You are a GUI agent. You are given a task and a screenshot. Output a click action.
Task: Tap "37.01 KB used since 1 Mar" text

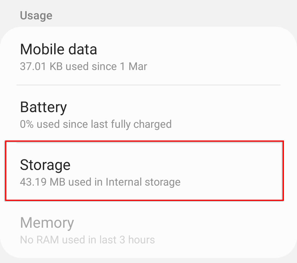pyautogui.click(x=83, y=66)
